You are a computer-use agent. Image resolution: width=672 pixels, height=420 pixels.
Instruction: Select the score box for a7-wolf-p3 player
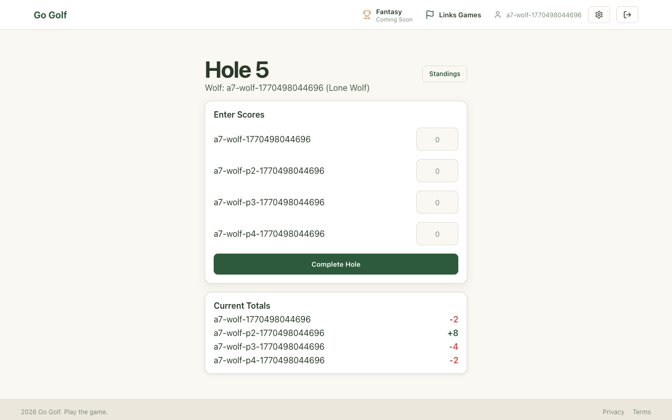pyautogui.click(x=437, y=203)
